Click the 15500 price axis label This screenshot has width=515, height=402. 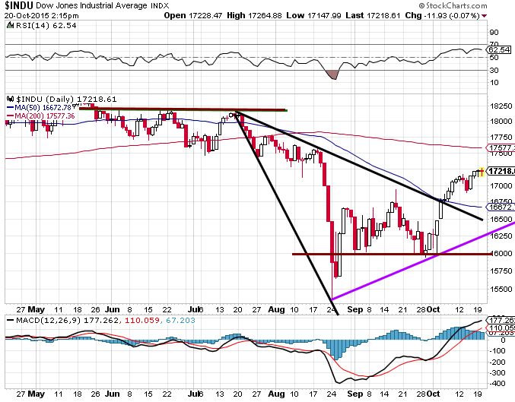click(x=501, y=289)
